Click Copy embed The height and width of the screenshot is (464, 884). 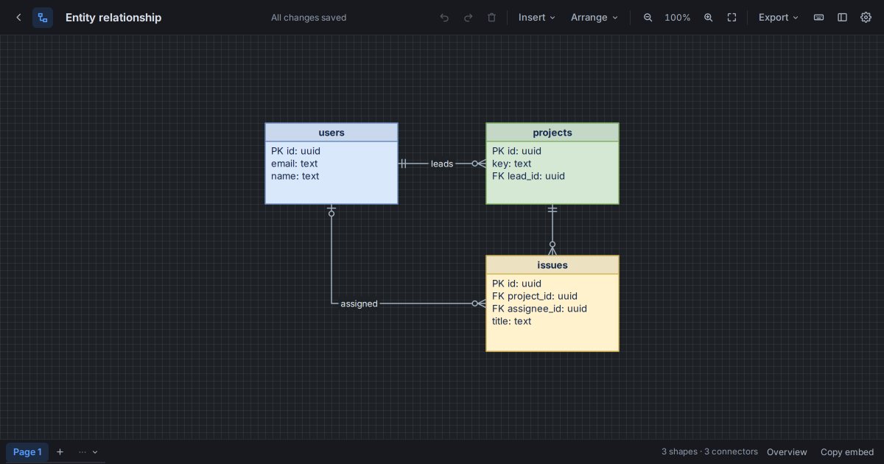point(847,452)
